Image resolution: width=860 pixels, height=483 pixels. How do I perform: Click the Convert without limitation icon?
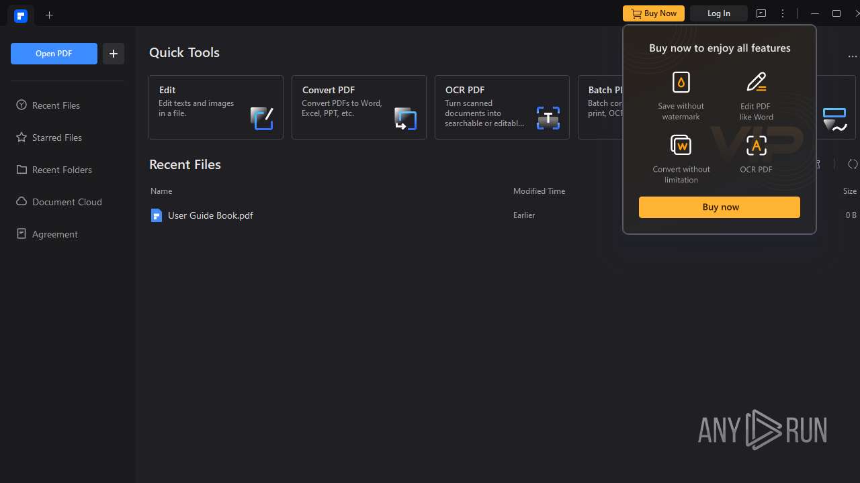[x=681, y=145]
